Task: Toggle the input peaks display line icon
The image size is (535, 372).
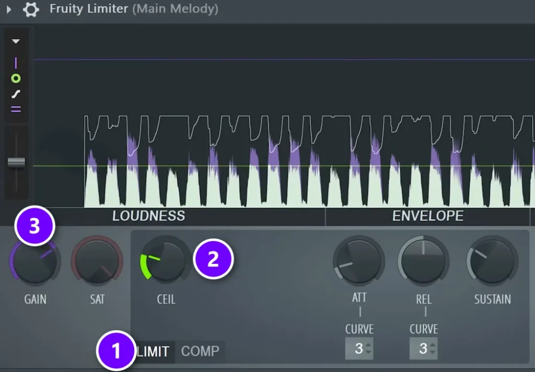Action: pyautogui.click(x=16, y=63)
